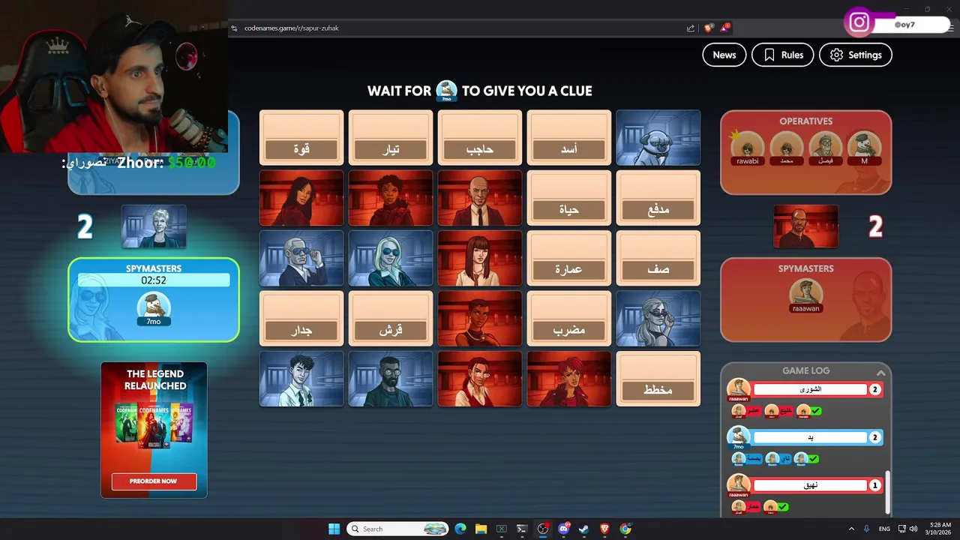Click the red team agent remaining card
This screenshot has width=960, height=540.
pos(805,226)
